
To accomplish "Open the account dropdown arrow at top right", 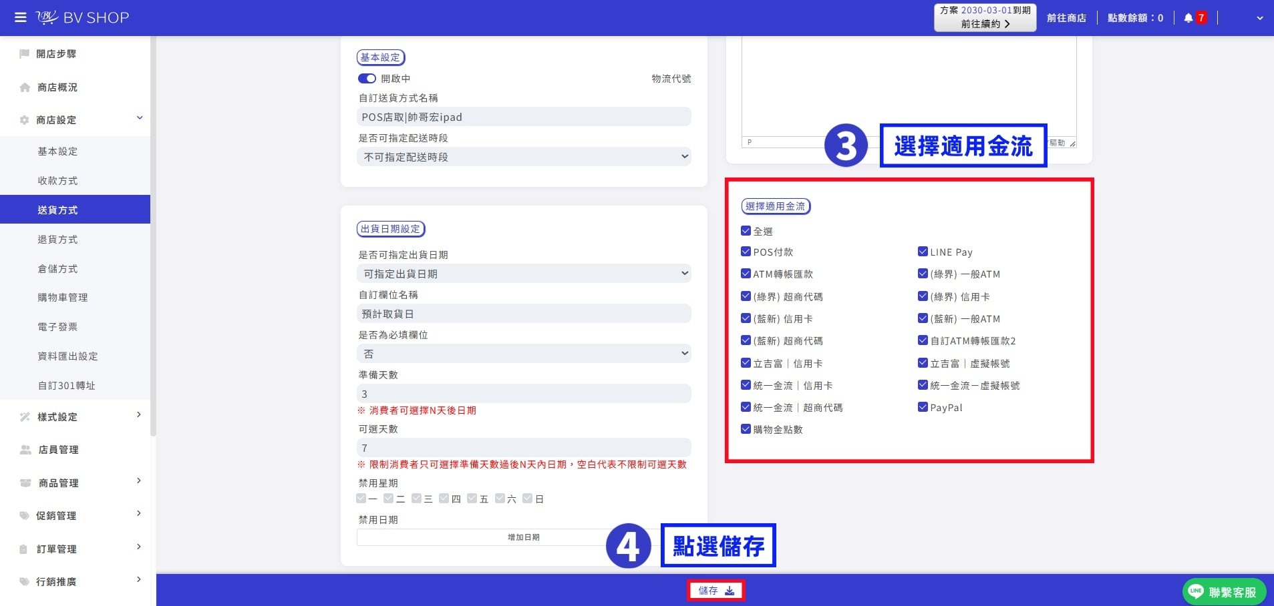I will point(1260,18).
